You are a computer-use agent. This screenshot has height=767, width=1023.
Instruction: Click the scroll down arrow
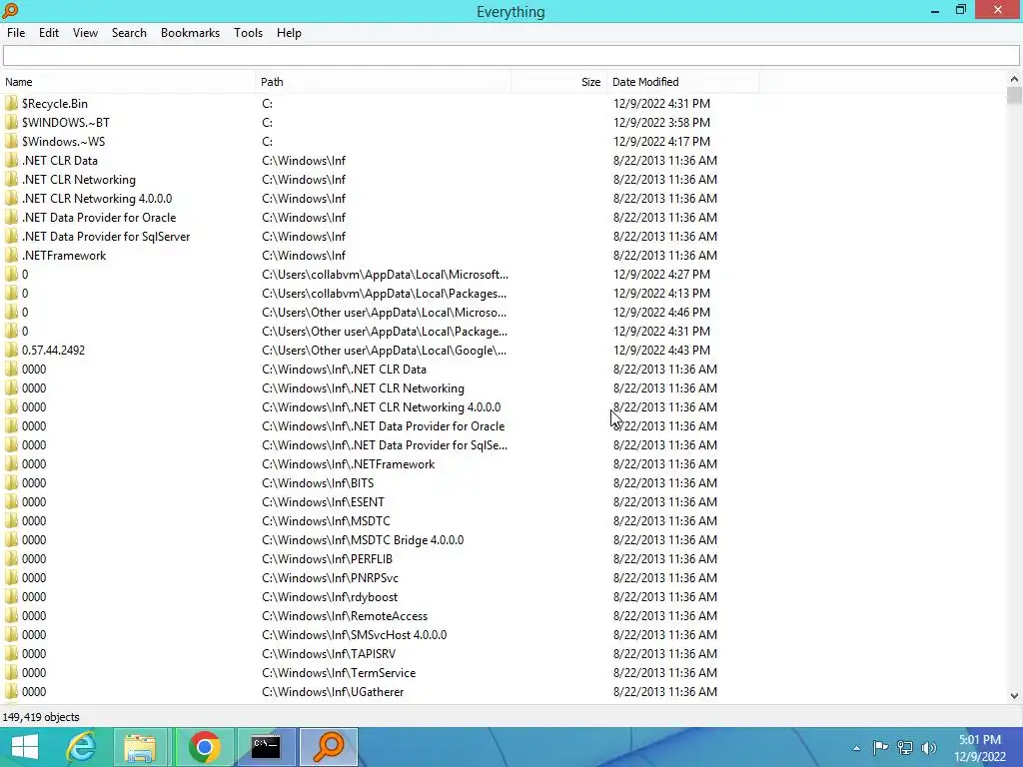(x=1014, y=696)
